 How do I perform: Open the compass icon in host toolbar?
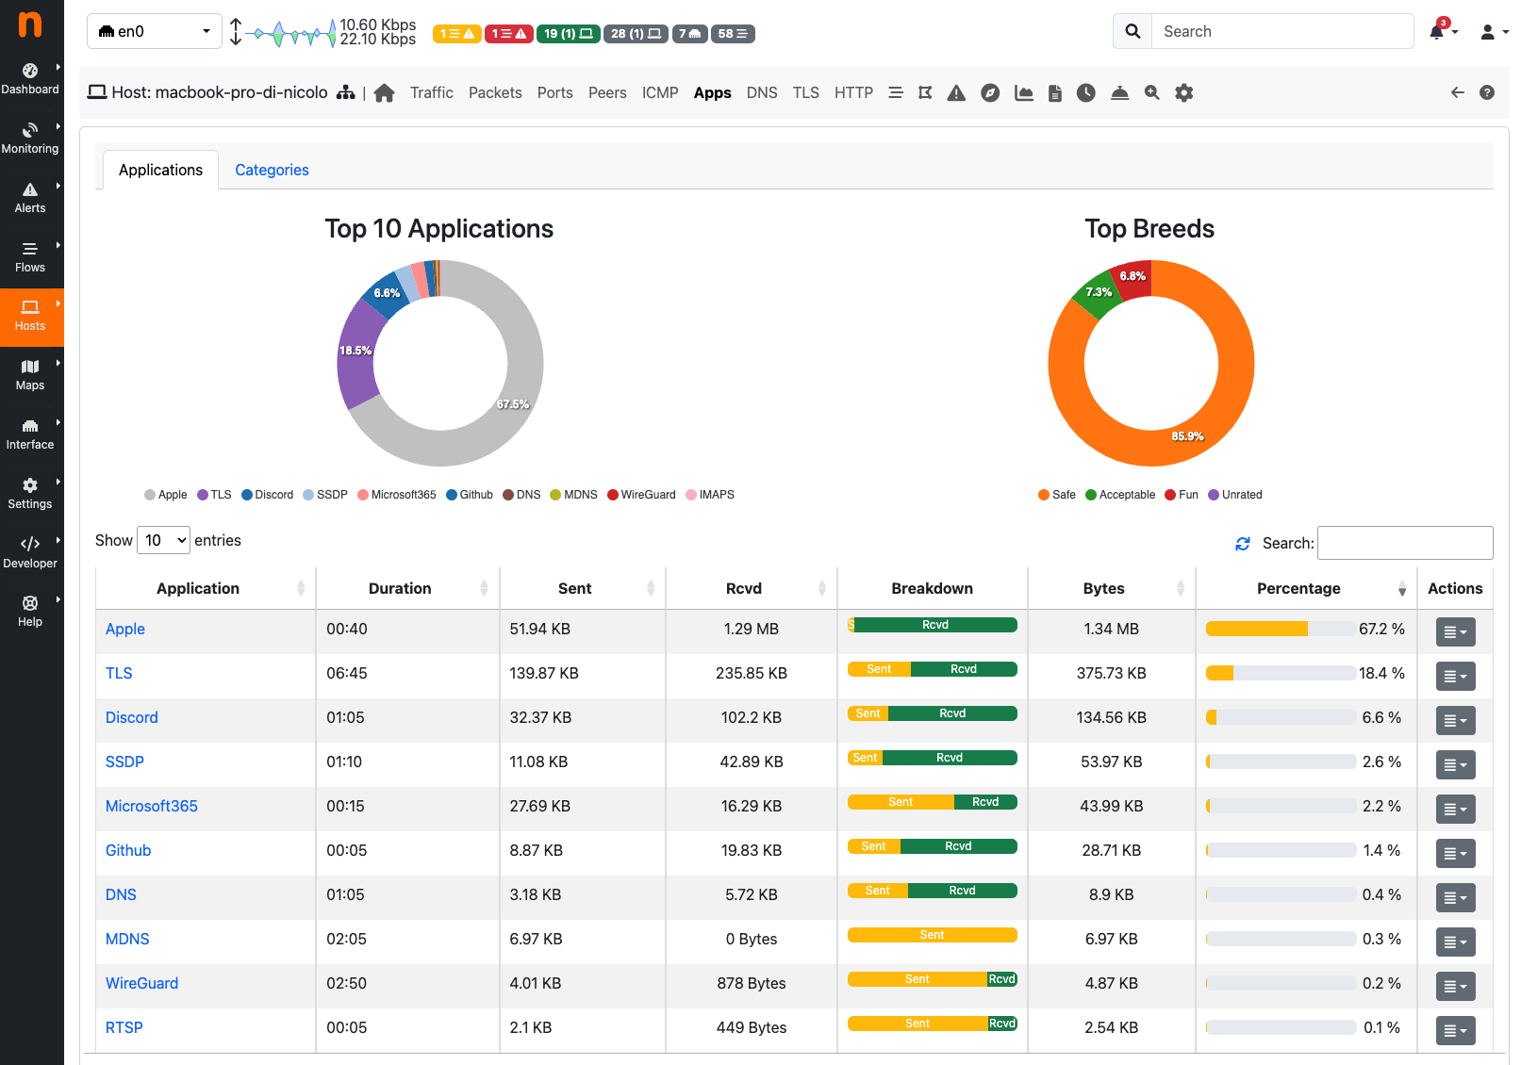pos(990,92)
